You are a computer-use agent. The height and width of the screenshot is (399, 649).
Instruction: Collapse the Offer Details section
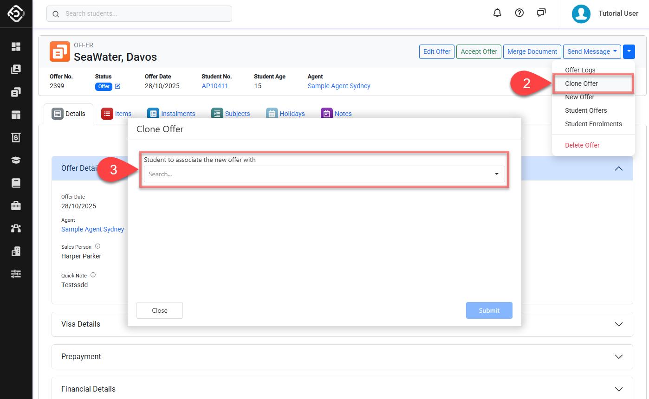[618, 168]
